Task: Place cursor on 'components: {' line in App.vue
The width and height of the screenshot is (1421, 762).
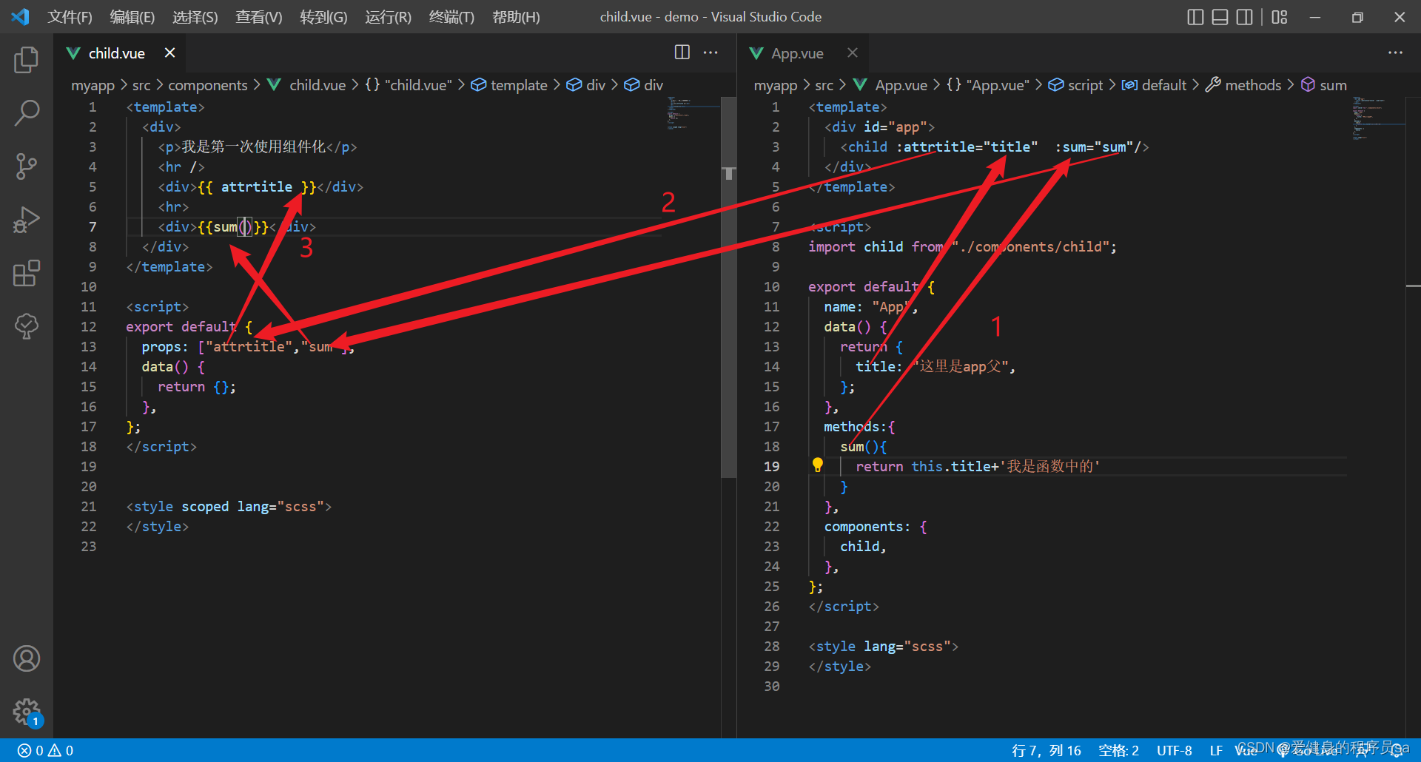Action: pyautogui.click(x=876, y=526)
